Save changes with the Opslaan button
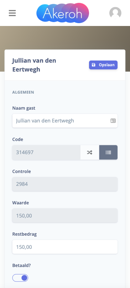This screenshot has height=288, width=130. tap(103, 65)
